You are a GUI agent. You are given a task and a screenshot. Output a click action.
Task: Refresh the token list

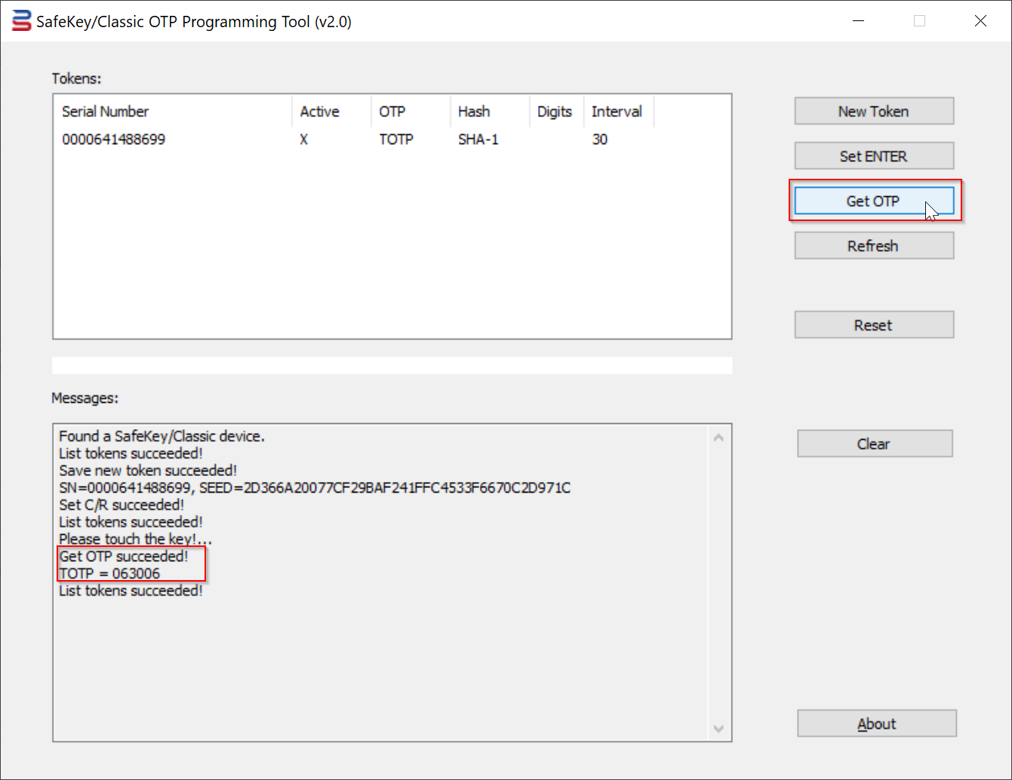pos(873,246)
